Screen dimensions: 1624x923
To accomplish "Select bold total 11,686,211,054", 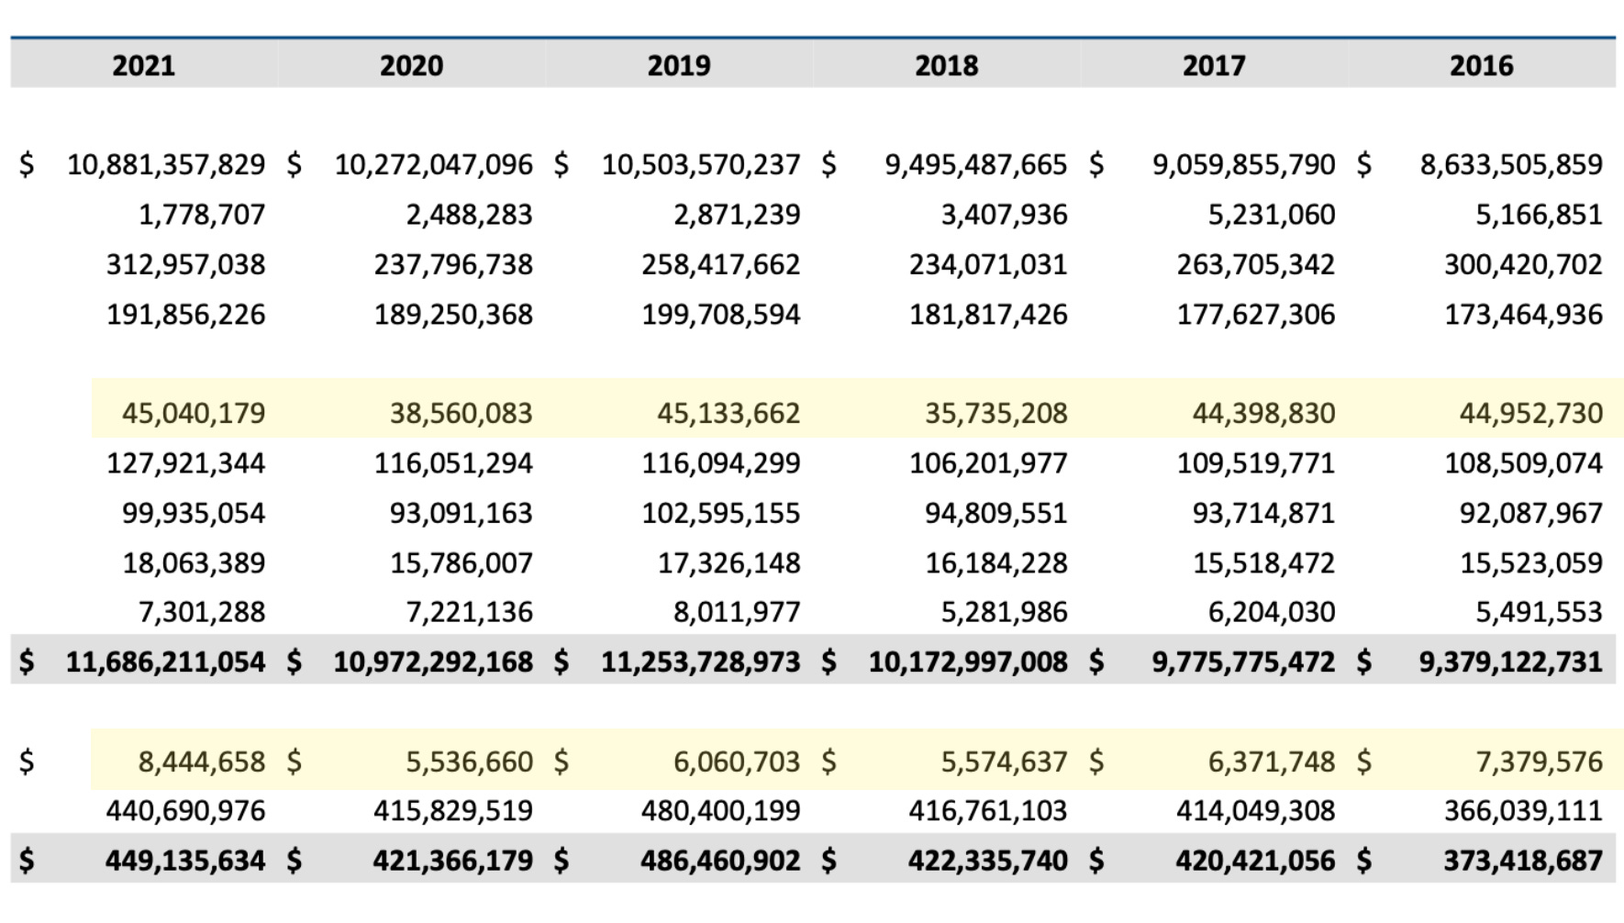I will click(166, 662).
